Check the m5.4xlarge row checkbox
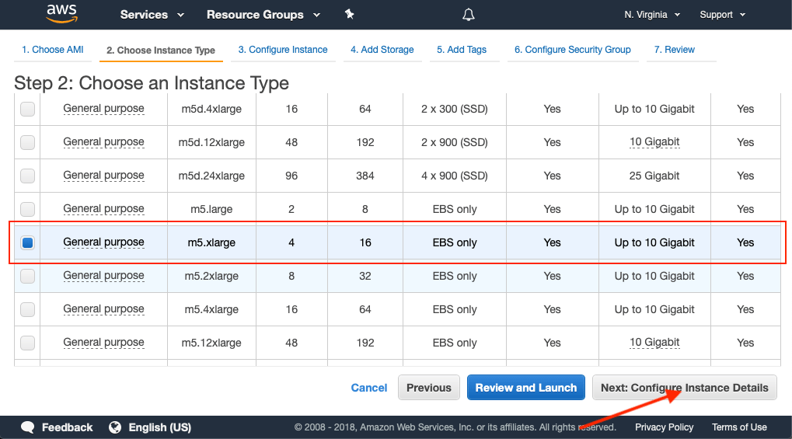792x439 pixels. 28,309
